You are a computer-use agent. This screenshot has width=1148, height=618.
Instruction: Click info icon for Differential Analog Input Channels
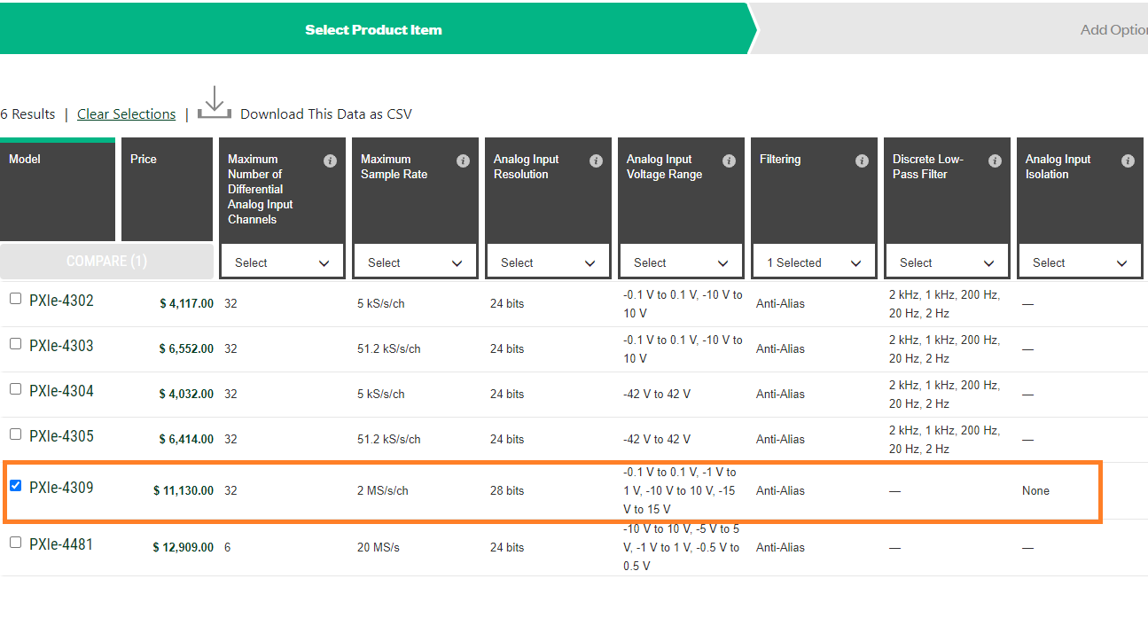click(330, 160)
